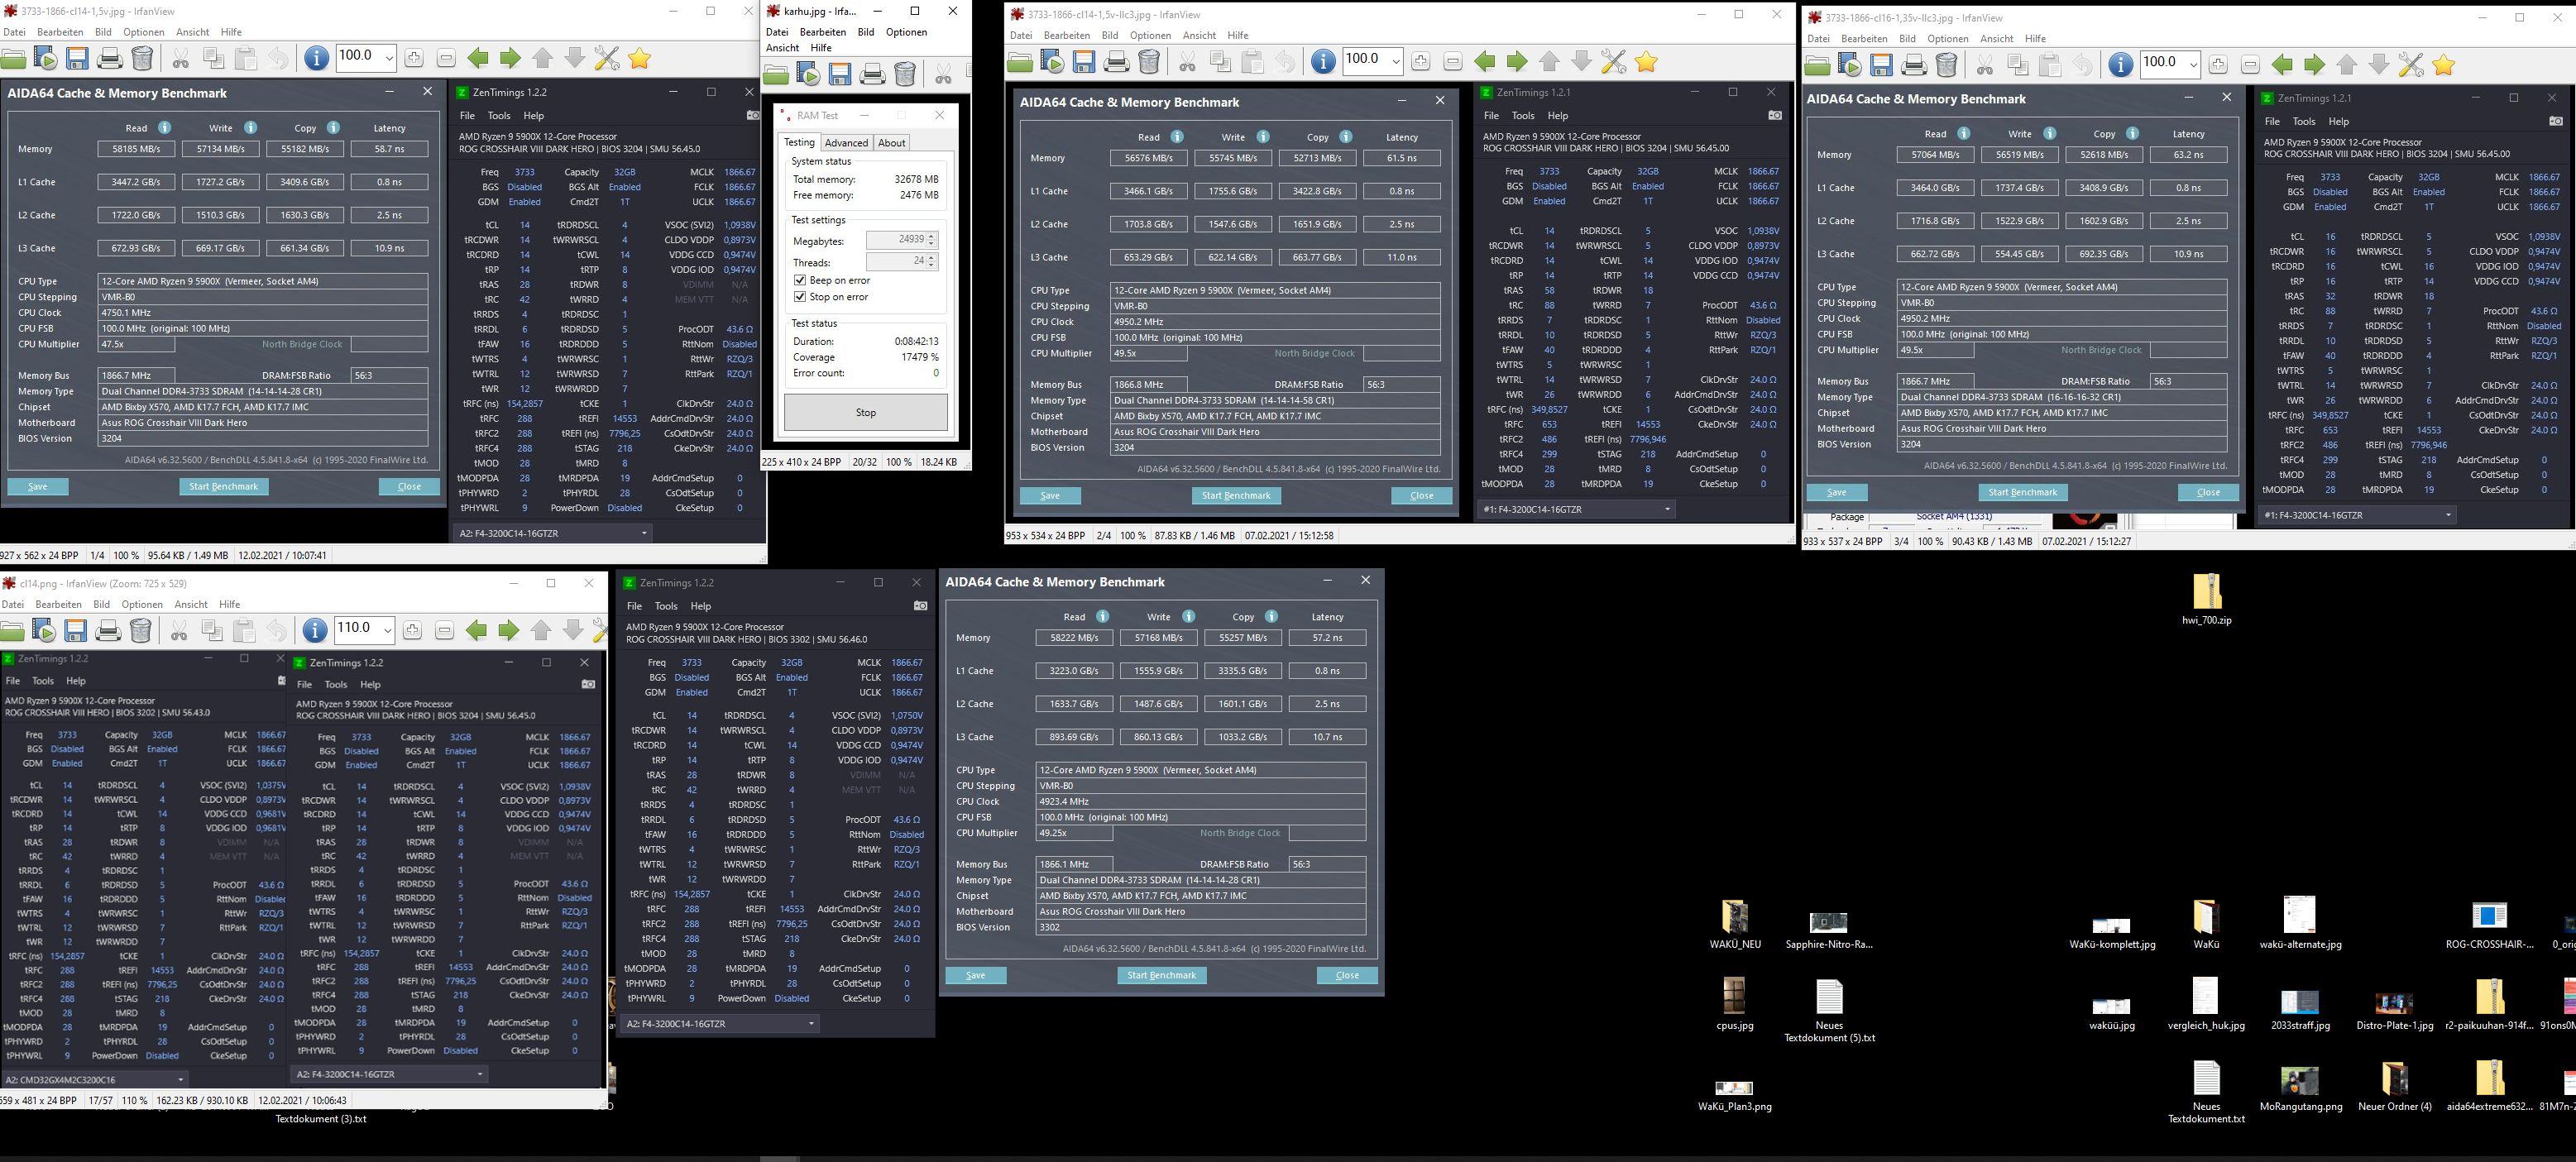Click Start Benchmark in AIDA64 showing 58222 MB/s

tap(1161, 975)
